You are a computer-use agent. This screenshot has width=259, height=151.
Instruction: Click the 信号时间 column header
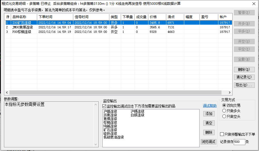point(91,17)
